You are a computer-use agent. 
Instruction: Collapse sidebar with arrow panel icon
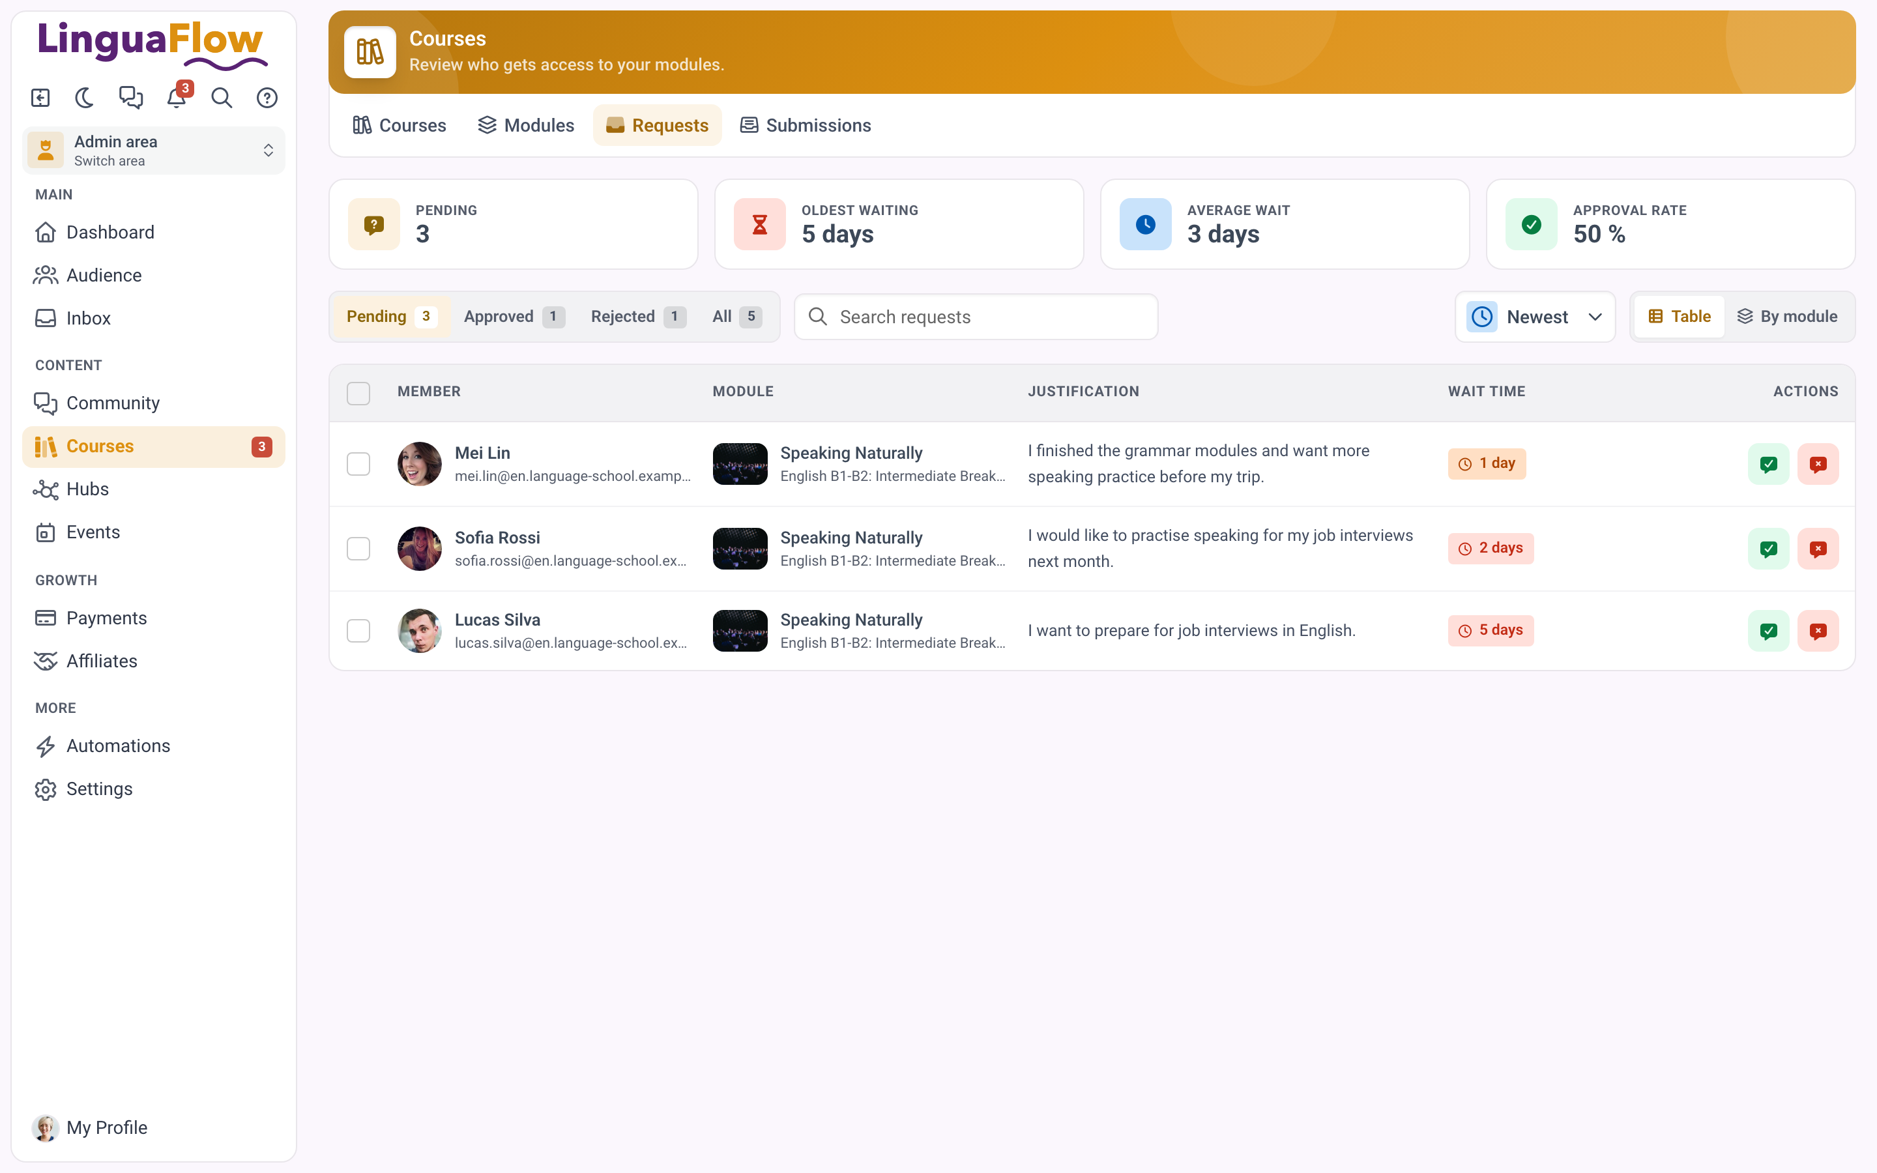40,98
